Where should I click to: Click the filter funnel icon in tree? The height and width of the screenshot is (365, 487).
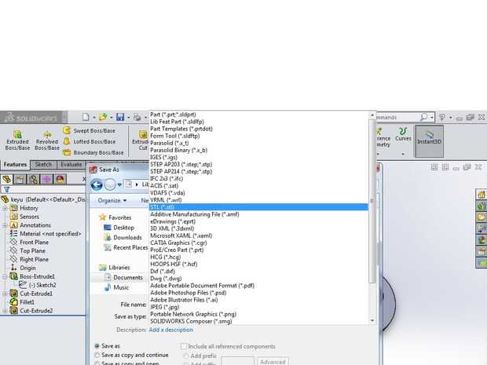6,189
